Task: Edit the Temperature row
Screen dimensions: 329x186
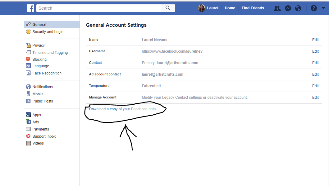Action: 315,86
